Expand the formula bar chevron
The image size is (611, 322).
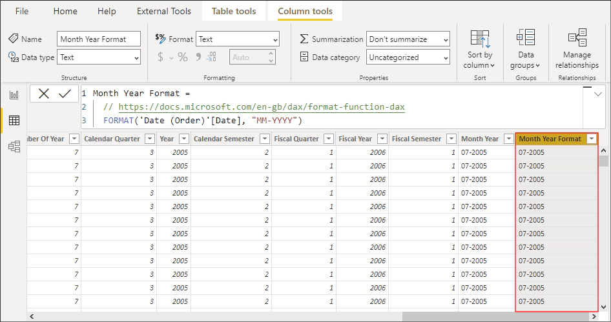(597, 94)
